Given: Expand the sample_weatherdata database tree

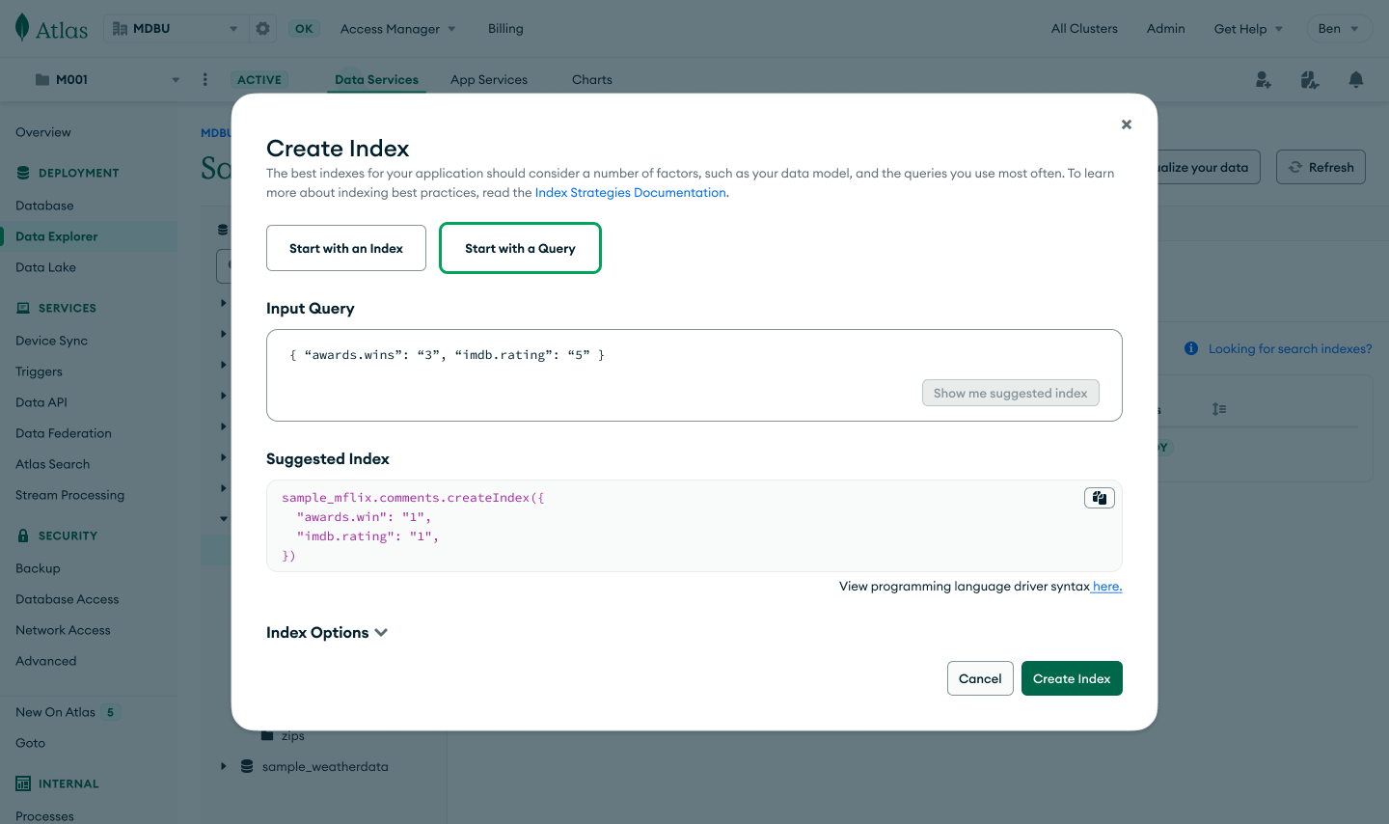Looking at the screenshot, I should [x=223, y=766].
